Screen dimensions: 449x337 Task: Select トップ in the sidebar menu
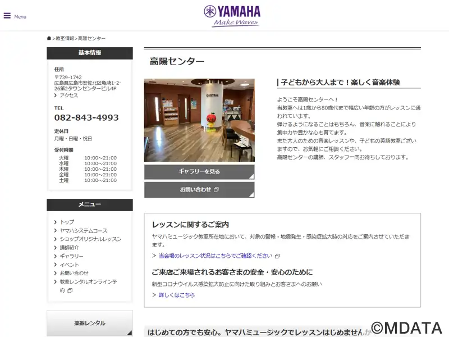[67, 222]
